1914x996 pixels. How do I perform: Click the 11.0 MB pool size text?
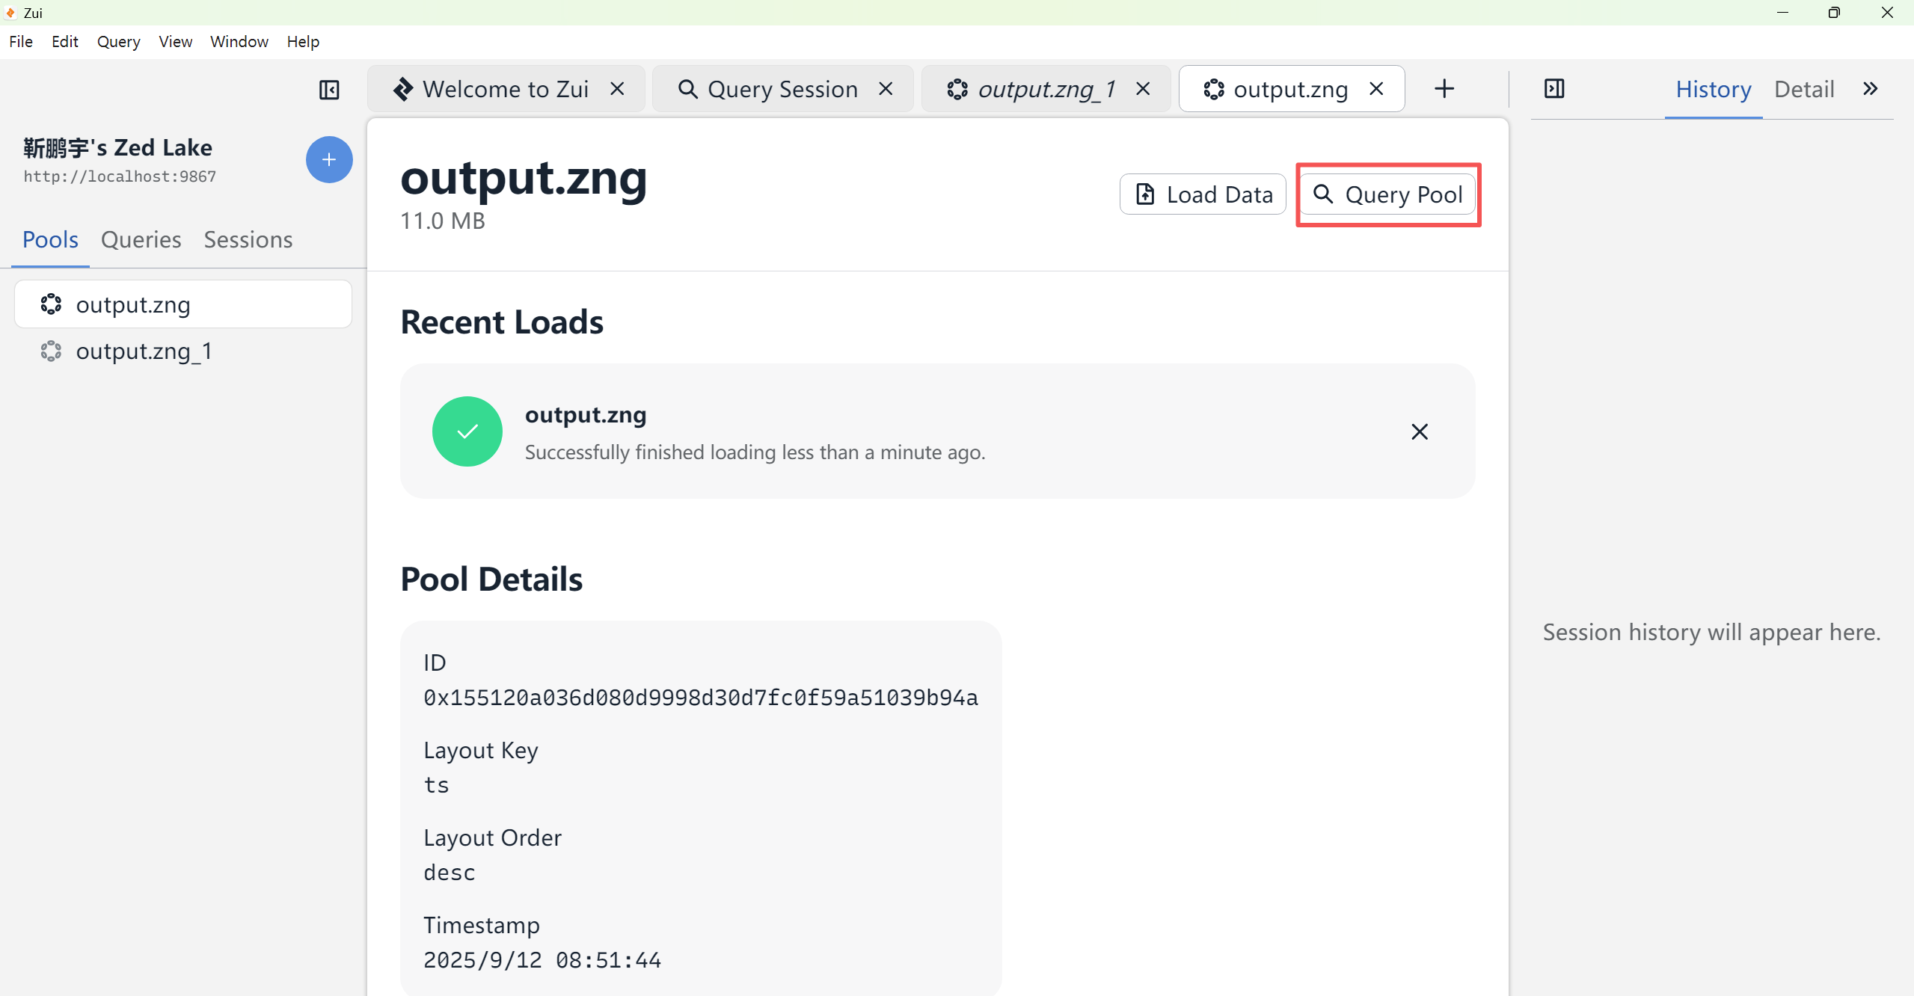[x=443, y=221]
